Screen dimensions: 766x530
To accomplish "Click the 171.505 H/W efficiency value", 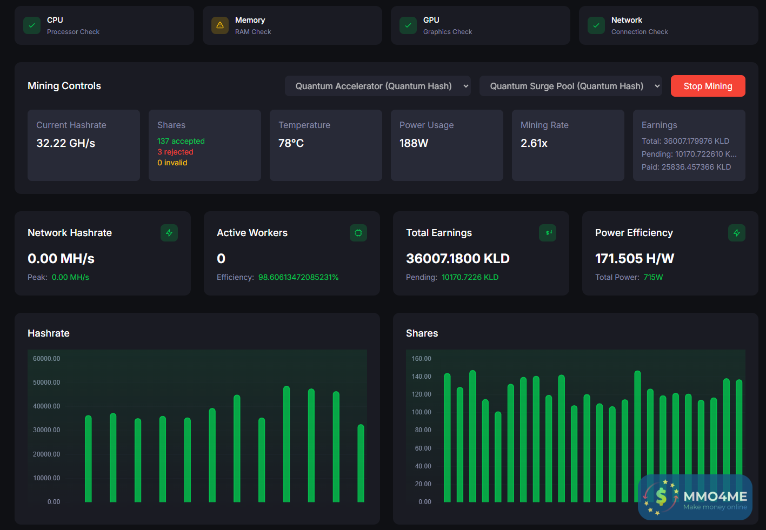I will point(635,259).
